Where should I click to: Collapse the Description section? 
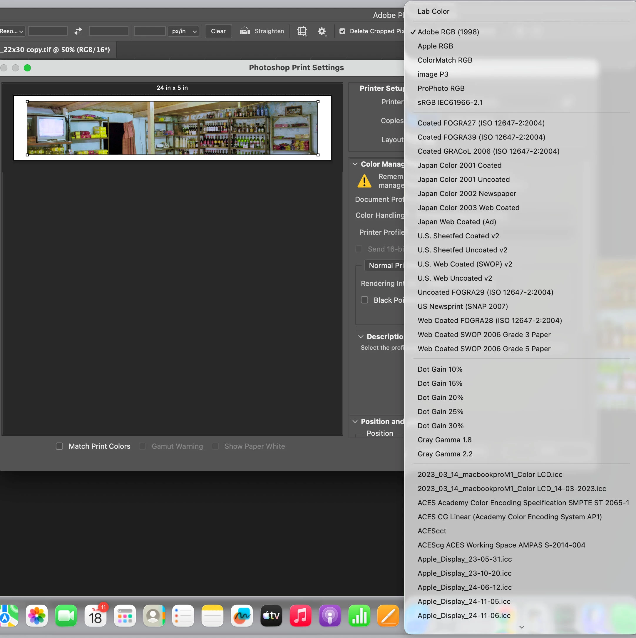coord(361,336)
